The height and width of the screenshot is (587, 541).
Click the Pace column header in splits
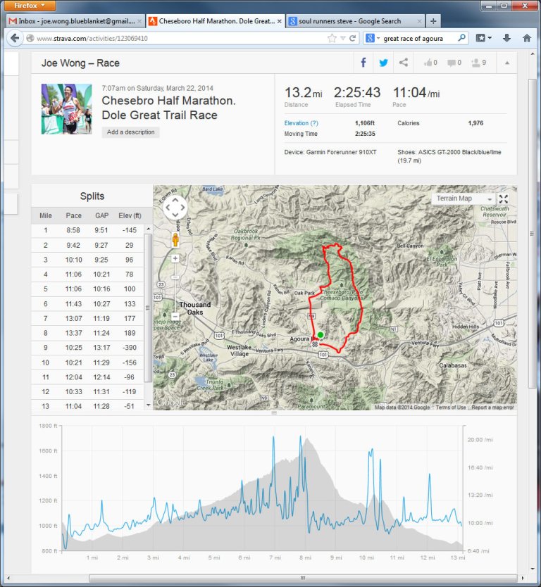pyautogui.click(x=73, y=215)
